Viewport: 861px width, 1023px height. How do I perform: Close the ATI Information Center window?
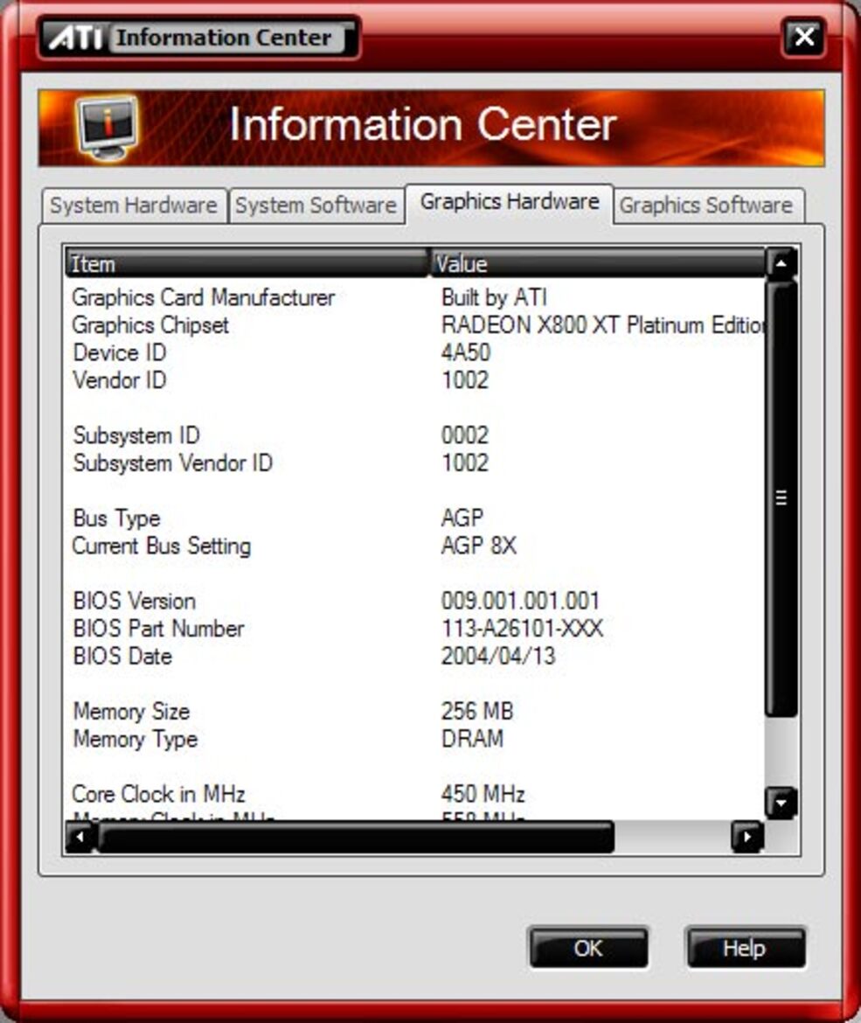(803, 37)
